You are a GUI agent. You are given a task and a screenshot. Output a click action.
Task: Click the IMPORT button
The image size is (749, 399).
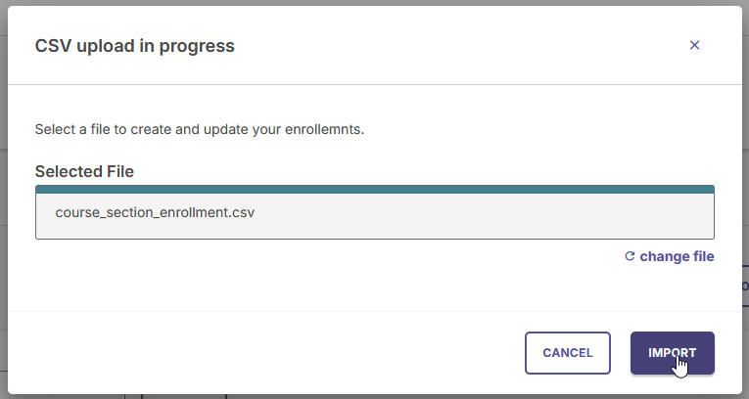(672, 353)
